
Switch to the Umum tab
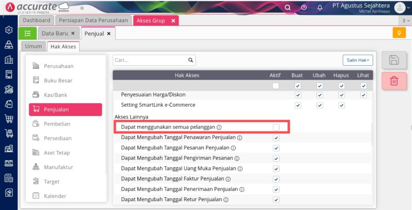click(33, 47)
